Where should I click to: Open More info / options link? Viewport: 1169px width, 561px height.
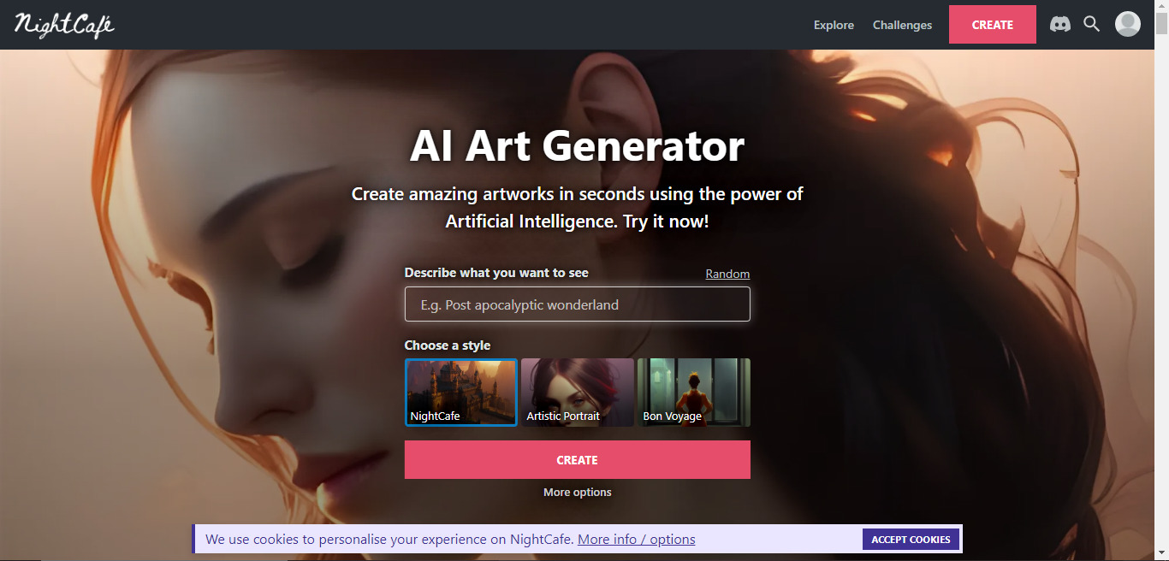click(x=637, y=540)
